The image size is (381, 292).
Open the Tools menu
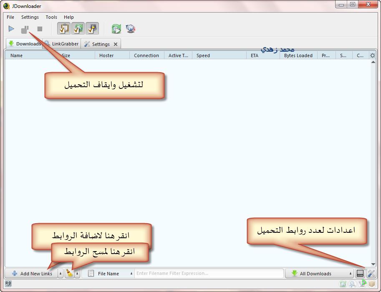point(51,17)
